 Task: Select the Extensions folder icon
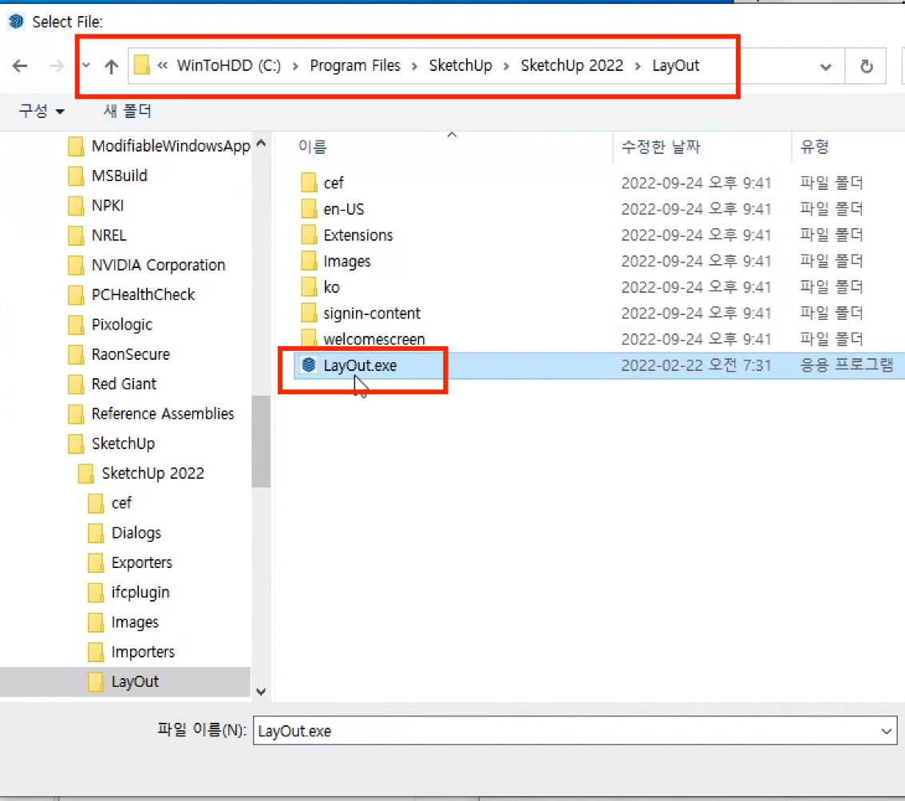click(309, 235)
